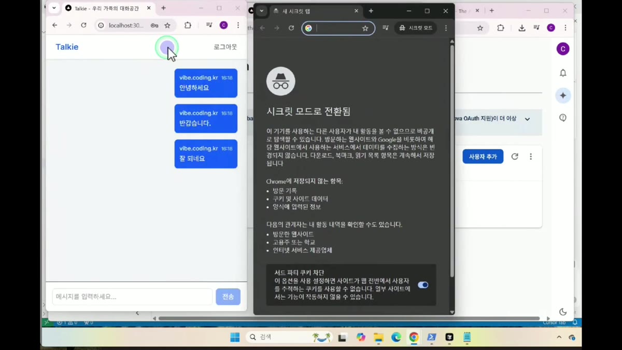Screen dimensions: 622x350
Task: Refresh the user list with circular arrow
Action: (x=515, y=156)
